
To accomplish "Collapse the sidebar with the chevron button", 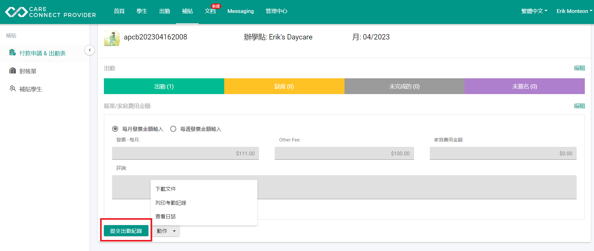I will (90, 50).
